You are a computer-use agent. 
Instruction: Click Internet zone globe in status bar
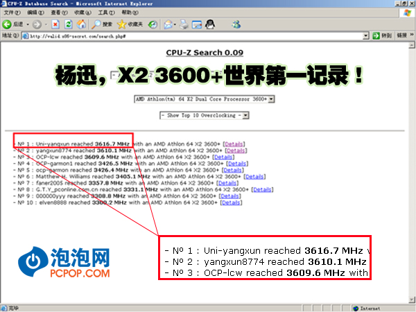(x=356, y=309)
